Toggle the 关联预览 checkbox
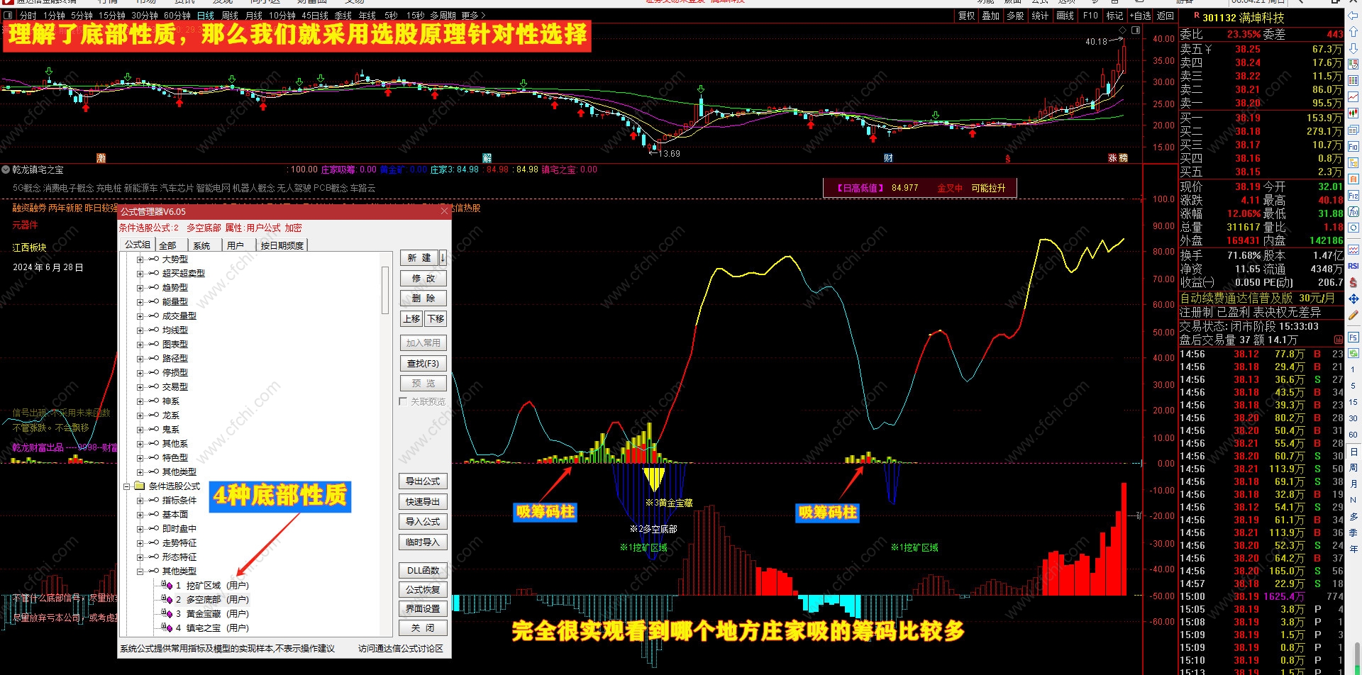Image resolution: width=1362 pixels, height=675 pixels. click(403, 401)
